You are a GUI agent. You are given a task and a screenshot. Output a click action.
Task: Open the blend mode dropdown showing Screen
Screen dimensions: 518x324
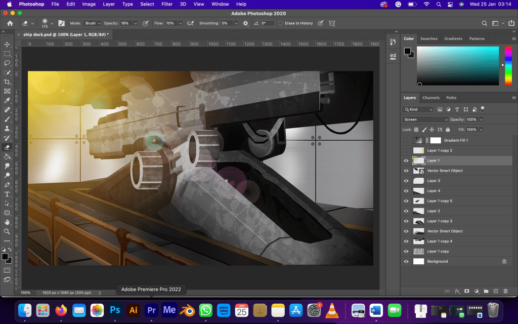(x=425, y=119)
